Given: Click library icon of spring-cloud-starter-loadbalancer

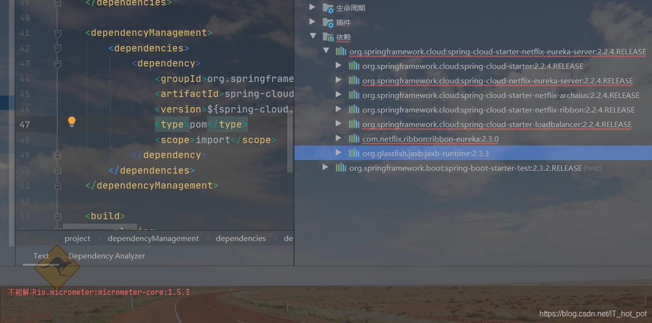Looking at the screenshot, I should click(354, 124).
